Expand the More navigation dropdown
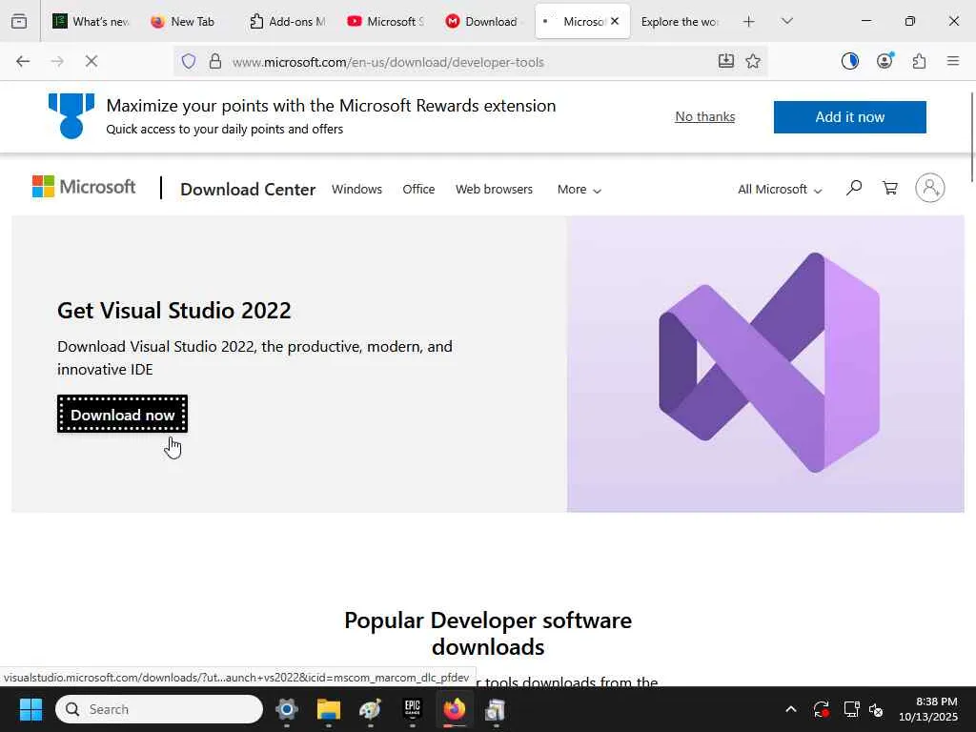Image resolution: width=976 pixels, height=732 pixels. point(579,190)
